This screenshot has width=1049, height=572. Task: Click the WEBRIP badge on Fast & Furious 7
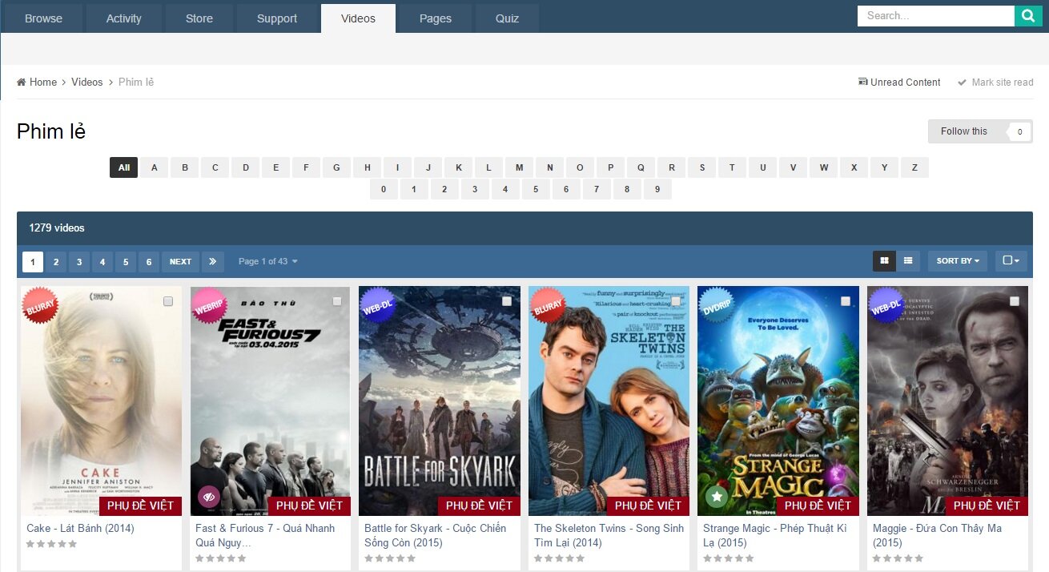(x=209, y=305)
